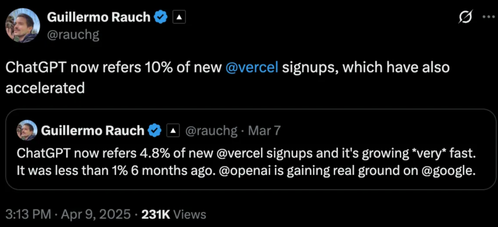Open Guillermo Rauch's large profile avatar
This screenshot has width=498, height=227.
(23, 25)
